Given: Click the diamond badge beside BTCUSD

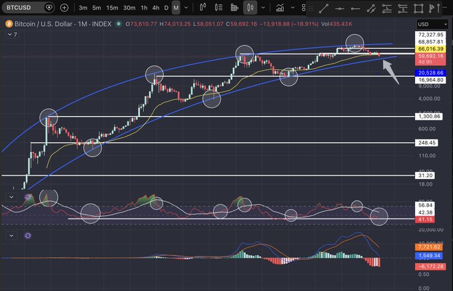Looking at the screenshot, I should pos(49,7).
